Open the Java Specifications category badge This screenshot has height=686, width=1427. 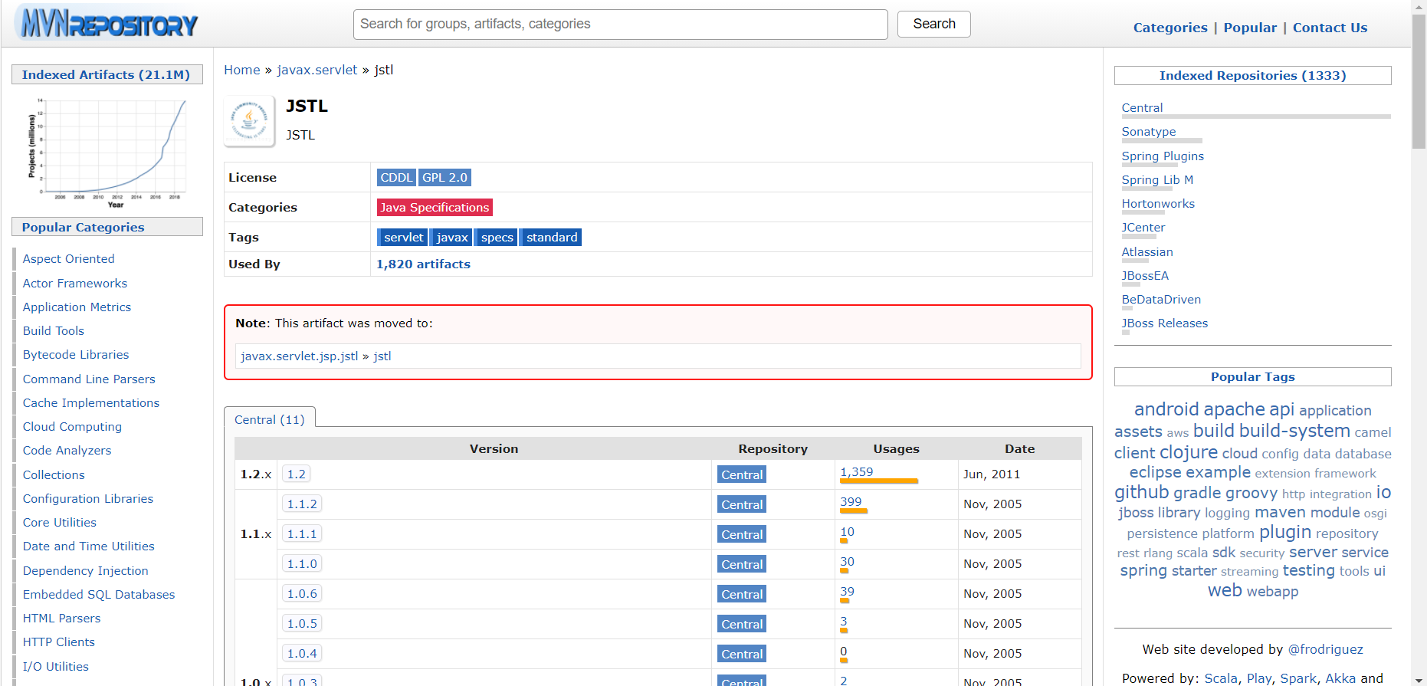click(435, 207)
